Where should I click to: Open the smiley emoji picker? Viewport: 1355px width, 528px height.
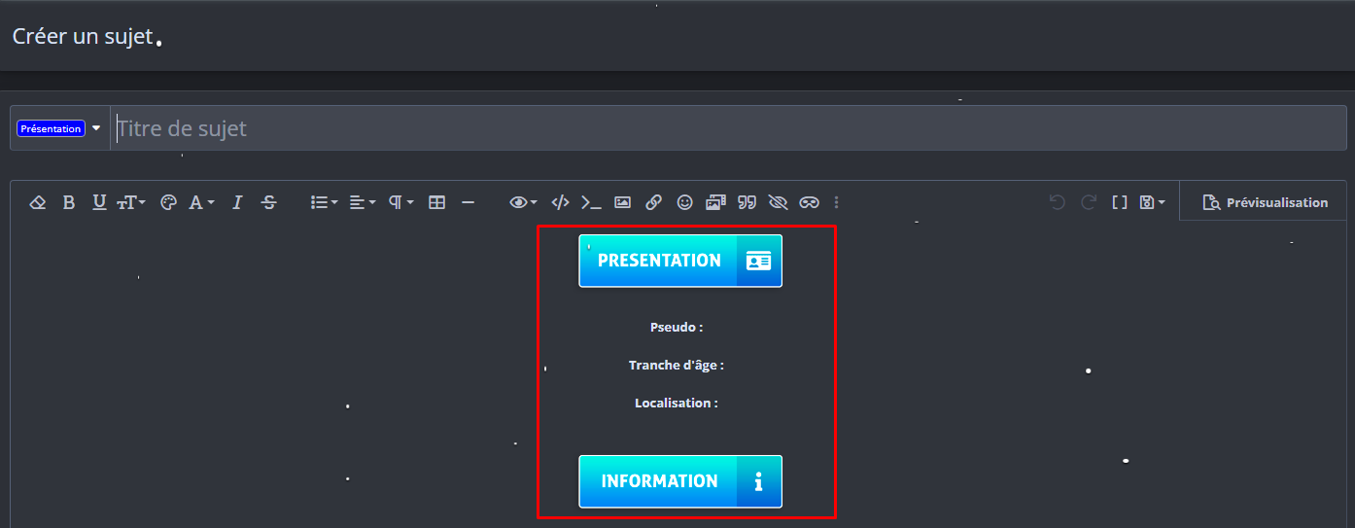684,202
